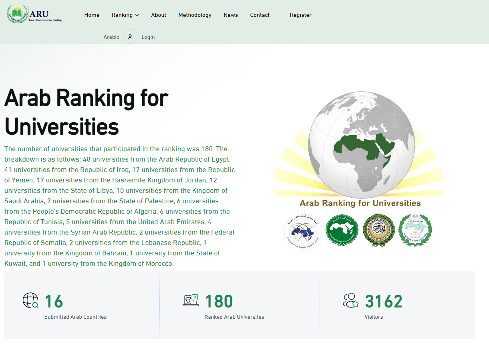Click the Federation of Arab Scientific Research Councils emblem

(x=303, y=231)
